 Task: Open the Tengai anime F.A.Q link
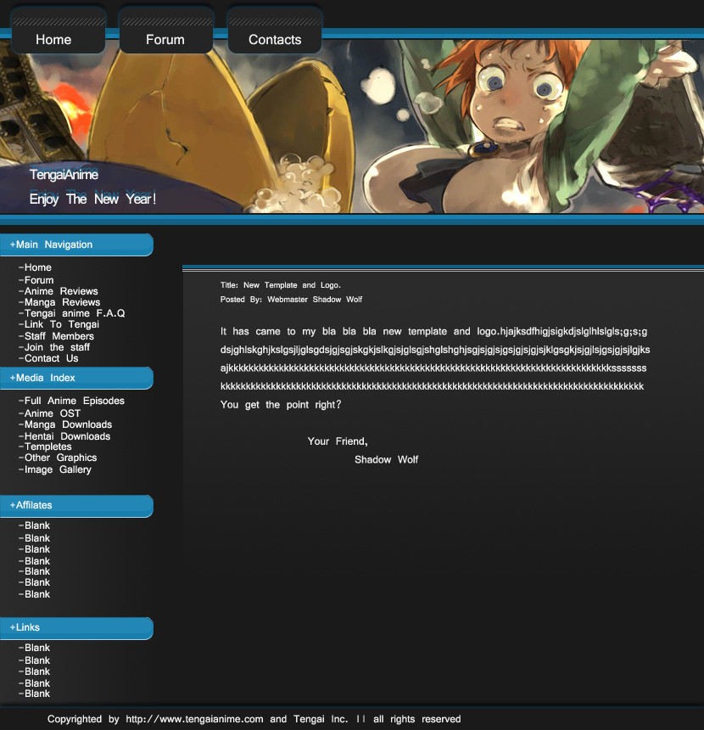pos(72,313)
